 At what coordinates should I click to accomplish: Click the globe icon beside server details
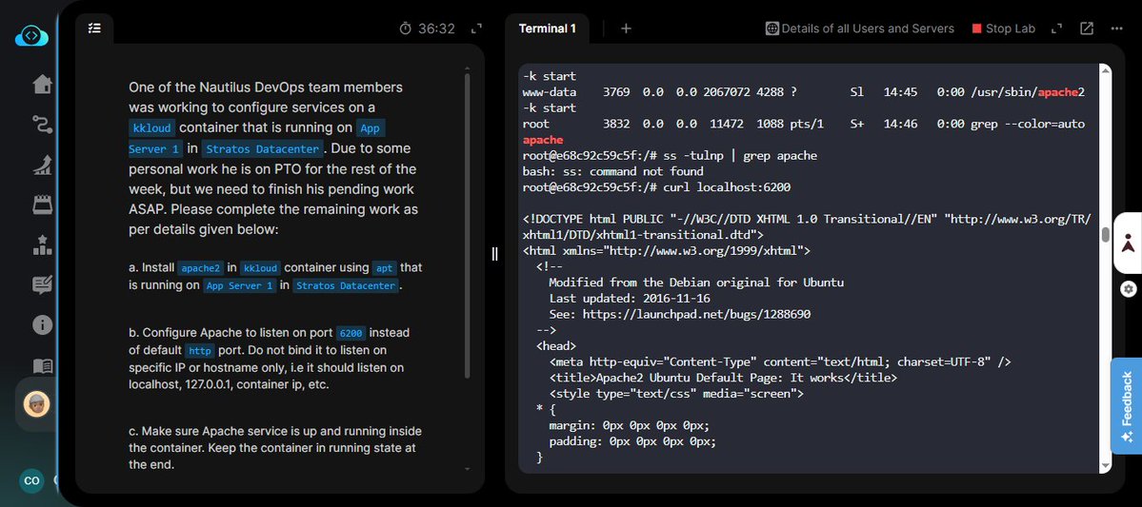[772, 29]
